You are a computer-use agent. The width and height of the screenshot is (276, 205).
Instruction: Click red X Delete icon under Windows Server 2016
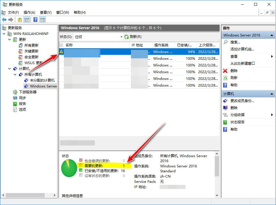pyautogui.click(x=225, y=71)
